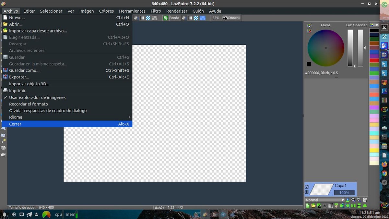
Task: Pick the yellow swatch in the palette
Action: pos(374,150)
